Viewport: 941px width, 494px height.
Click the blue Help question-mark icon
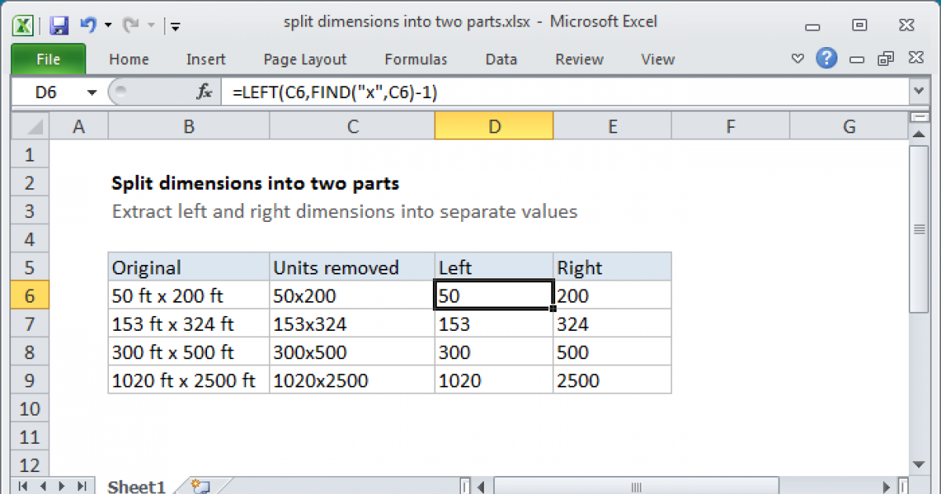827,59
